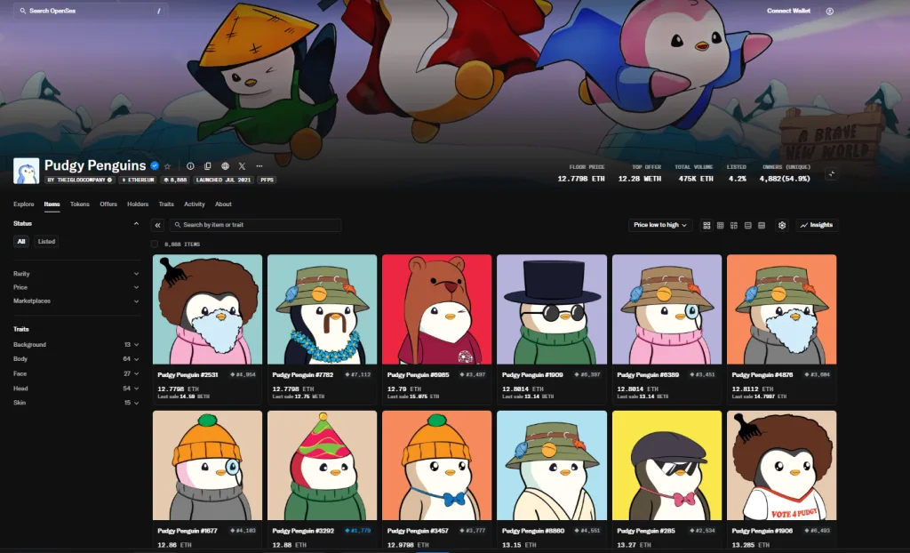Viewport: 910px width, 553px height.
Task: Open the About tab
Action: point(223,204)
